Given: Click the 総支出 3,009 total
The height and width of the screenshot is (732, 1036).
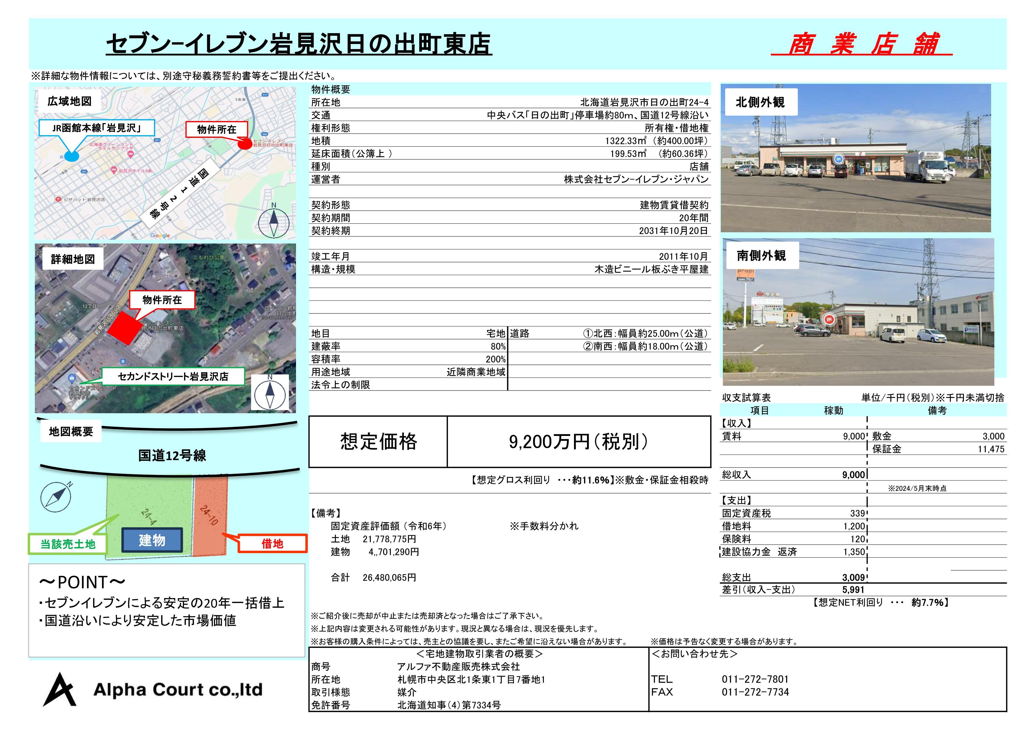Looking at the screenshot, I should tap(853, 578).
